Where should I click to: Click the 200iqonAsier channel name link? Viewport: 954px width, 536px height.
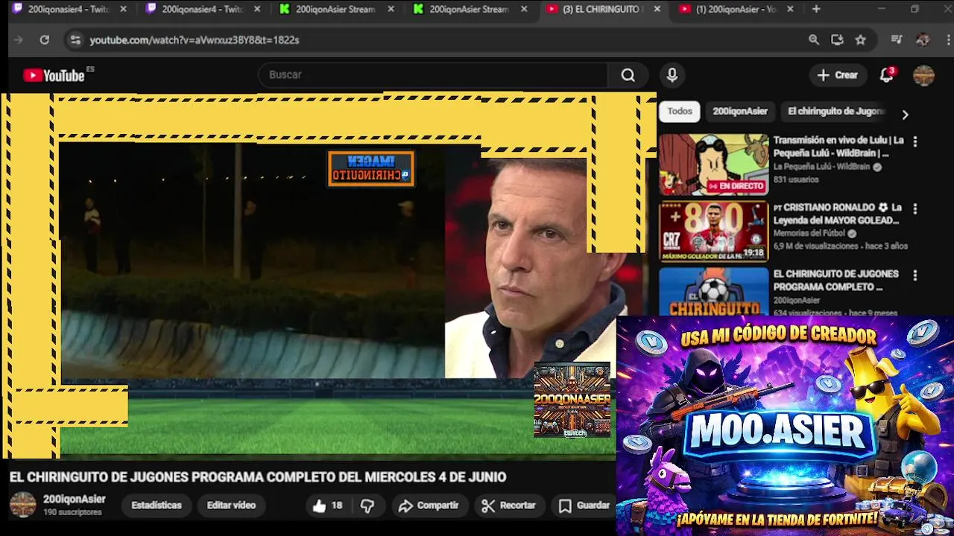tap(75, 500)
